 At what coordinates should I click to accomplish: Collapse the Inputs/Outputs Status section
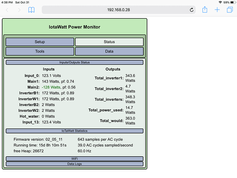click(74, 62)
